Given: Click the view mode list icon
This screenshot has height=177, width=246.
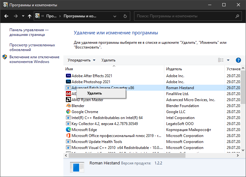Looking at the screenshot, I should tap(221, 60).
